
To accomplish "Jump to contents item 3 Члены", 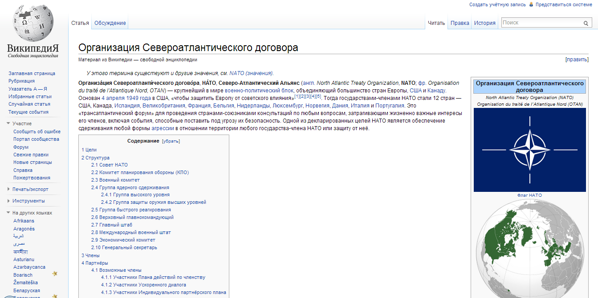I will click(x=90, y=255).
